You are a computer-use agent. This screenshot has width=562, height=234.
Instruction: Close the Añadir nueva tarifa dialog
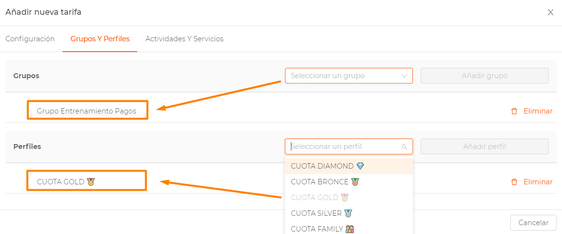(x=551, y=12)
